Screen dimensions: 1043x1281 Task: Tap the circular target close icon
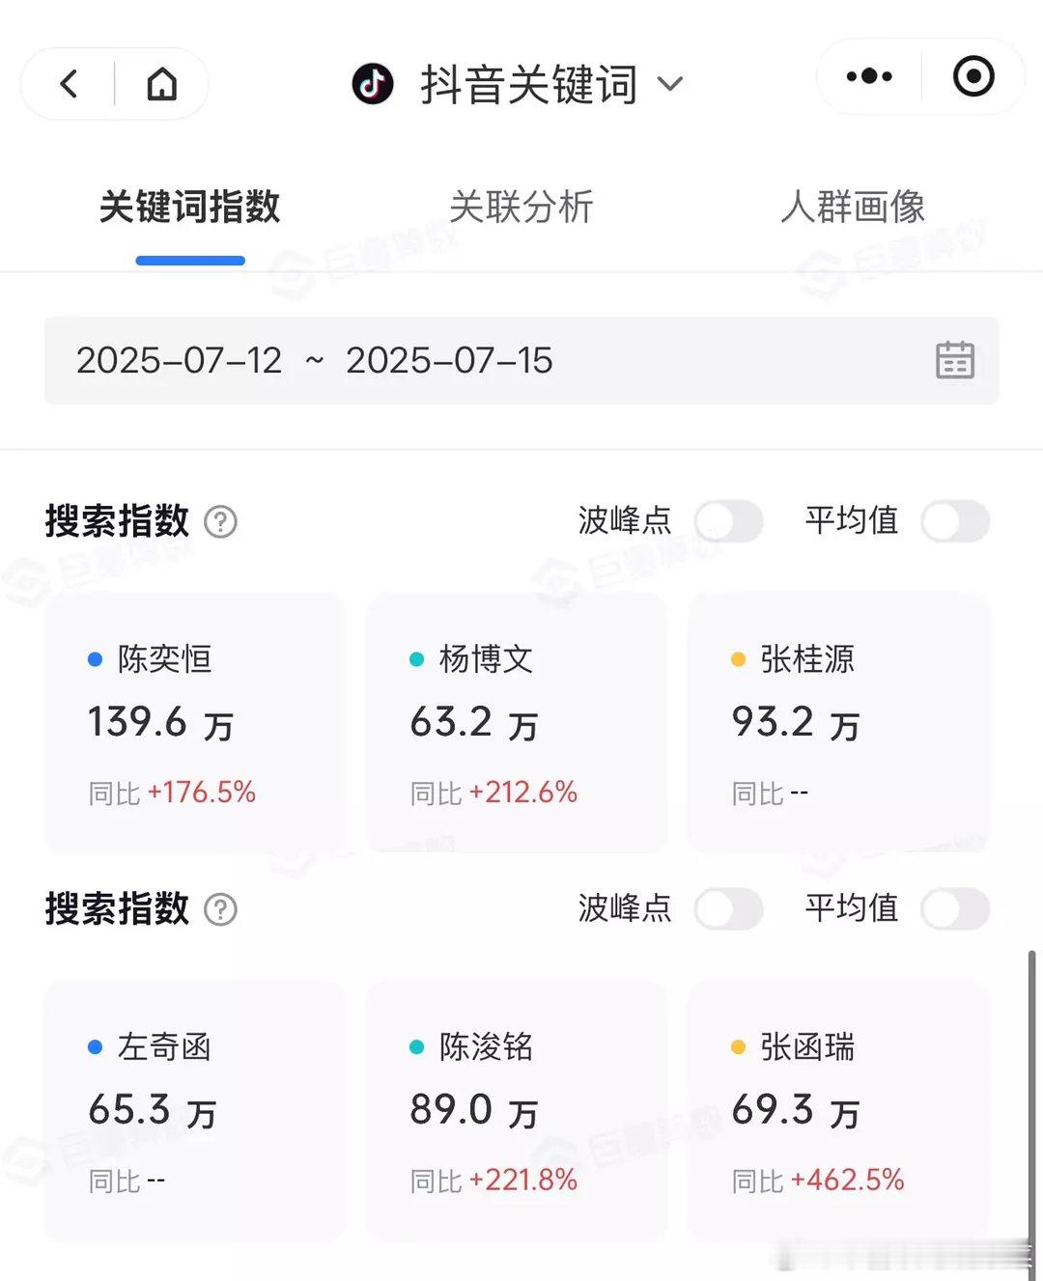[973, 76]
